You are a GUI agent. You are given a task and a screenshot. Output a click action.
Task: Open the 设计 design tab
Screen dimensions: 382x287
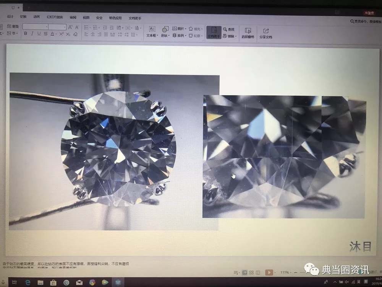point(10,16)
